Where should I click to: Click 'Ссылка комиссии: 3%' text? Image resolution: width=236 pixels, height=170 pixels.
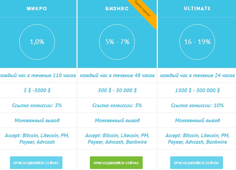37,105
